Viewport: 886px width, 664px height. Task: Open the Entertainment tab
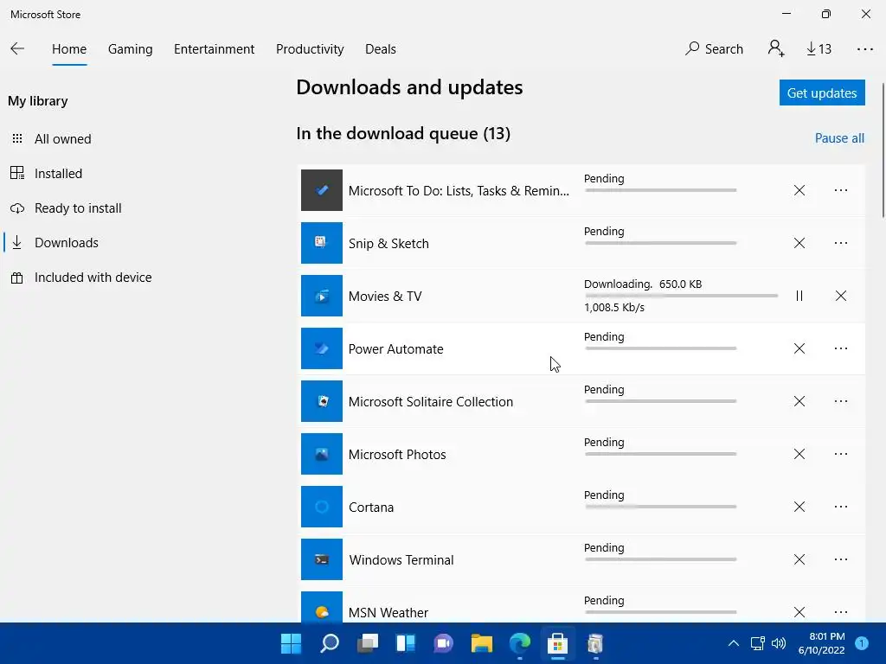(x=215, y=49)
